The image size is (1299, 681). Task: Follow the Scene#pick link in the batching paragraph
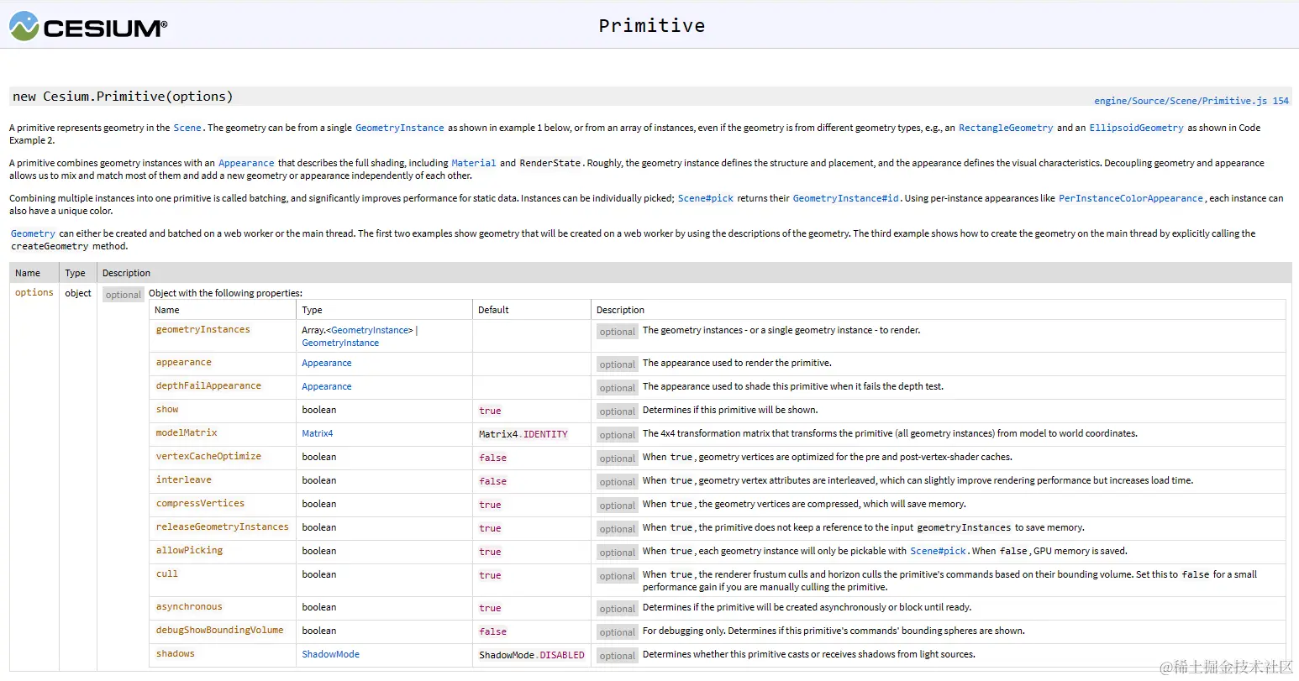[x=706, y=198]
